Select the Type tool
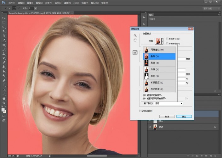This screenshot has width=222, height=158. click(x=4, y=85)
